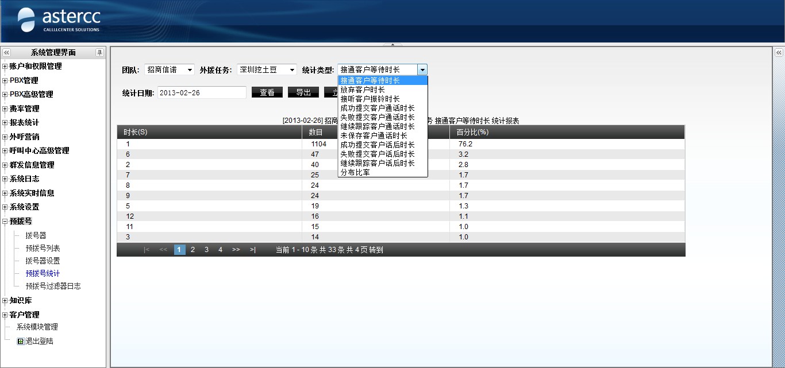
Task: Expand the 账户和权限管理 tree node
Action: click(x=5, y=67)
